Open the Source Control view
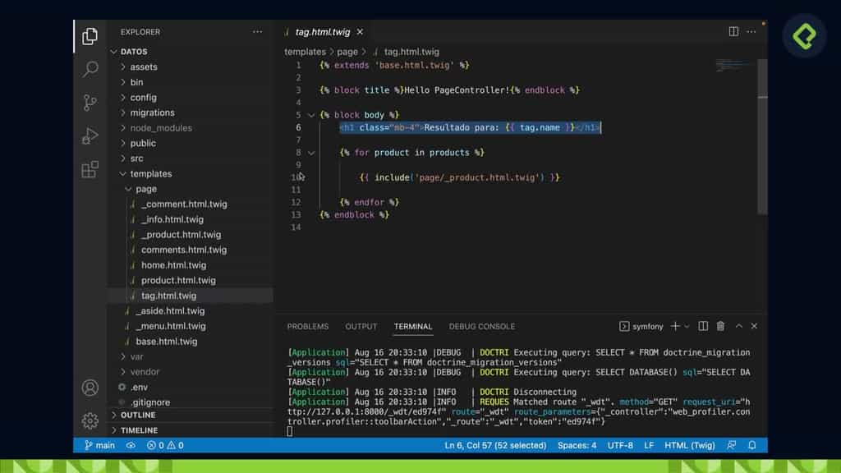 coord(90,103)
